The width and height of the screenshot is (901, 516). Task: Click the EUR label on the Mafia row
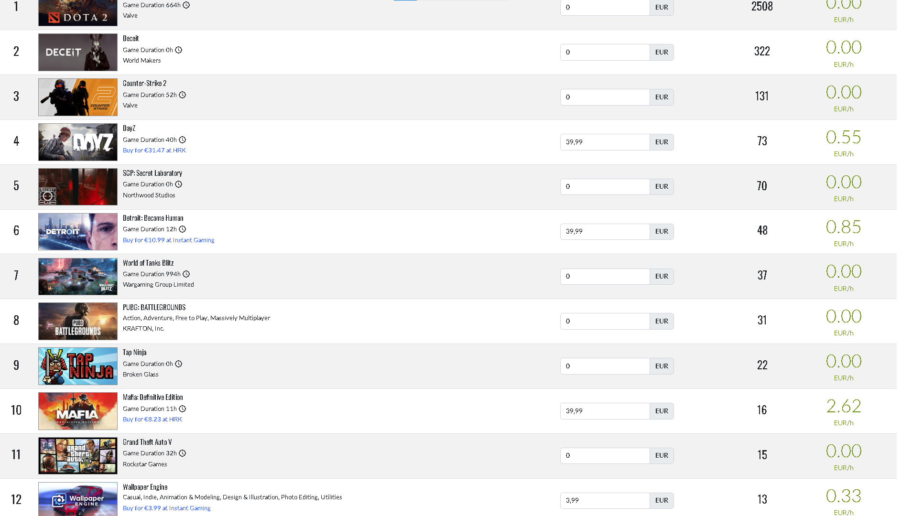[x=662, y=411]
